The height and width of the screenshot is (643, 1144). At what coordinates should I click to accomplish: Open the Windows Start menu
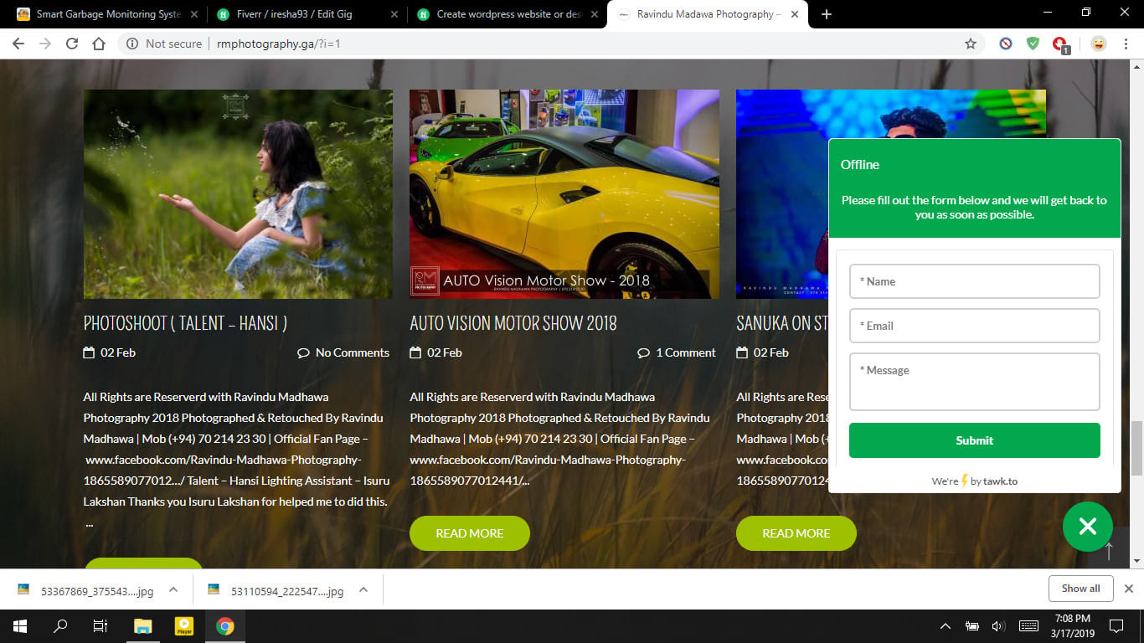click(x=20, y=626)
